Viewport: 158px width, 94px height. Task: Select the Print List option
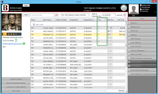pos(142,31)
